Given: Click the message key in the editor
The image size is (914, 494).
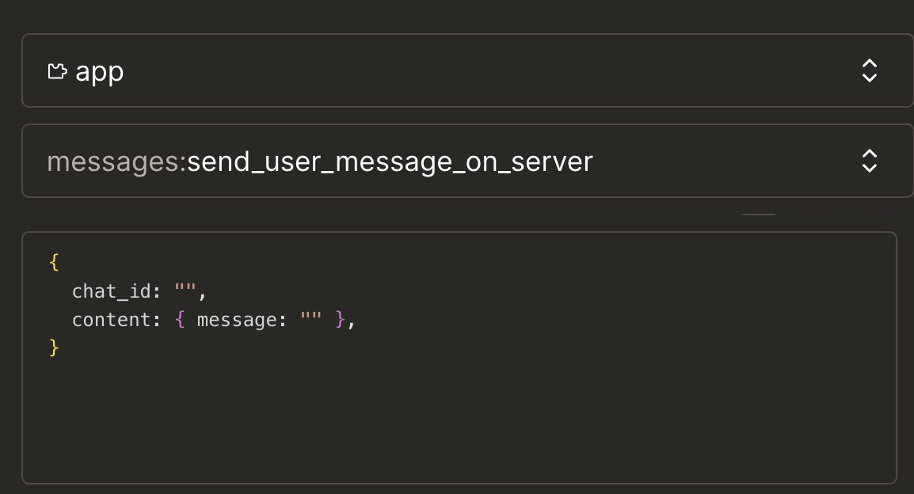Looking at the screenshot, I should pos(237,320).
